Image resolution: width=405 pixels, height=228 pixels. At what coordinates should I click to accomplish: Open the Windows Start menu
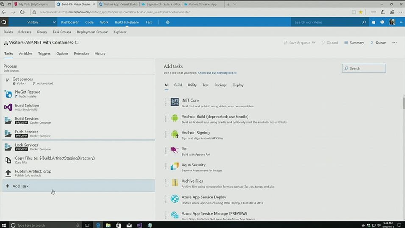pos(4,225)
